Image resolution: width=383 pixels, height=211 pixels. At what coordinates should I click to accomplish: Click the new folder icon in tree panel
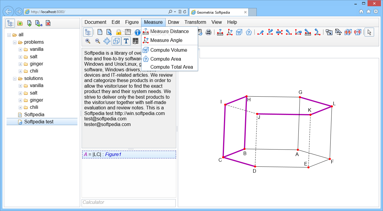click(20, 23)
